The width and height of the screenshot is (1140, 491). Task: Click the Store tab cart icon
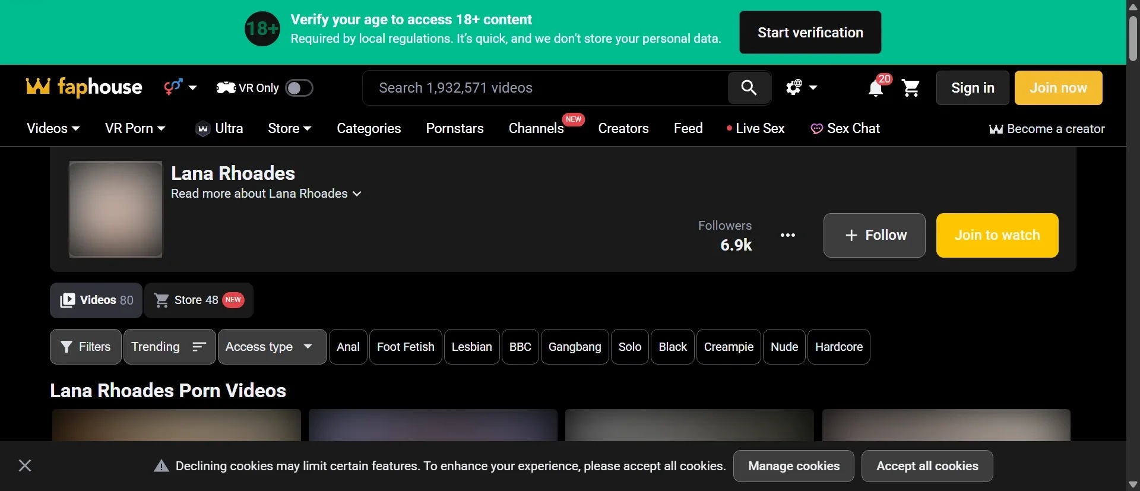[x=161, y=300]
